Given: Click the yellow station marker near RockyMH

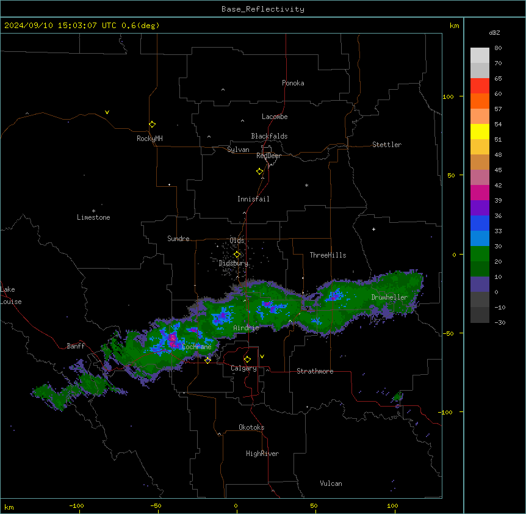Looking at the screenshot, I should [x=153, y=125].
